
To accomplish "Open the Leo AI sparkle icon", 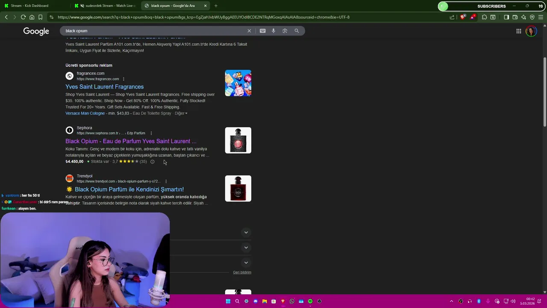I will pyautogui.click(x=523, y=17).
